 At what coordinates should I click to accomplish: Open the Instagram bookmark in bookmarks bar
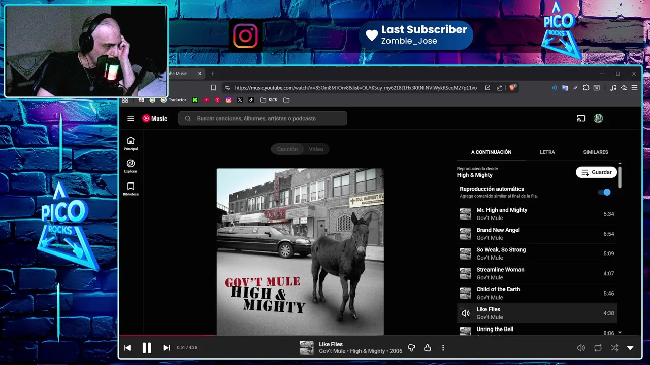click(x=229, y=100)
